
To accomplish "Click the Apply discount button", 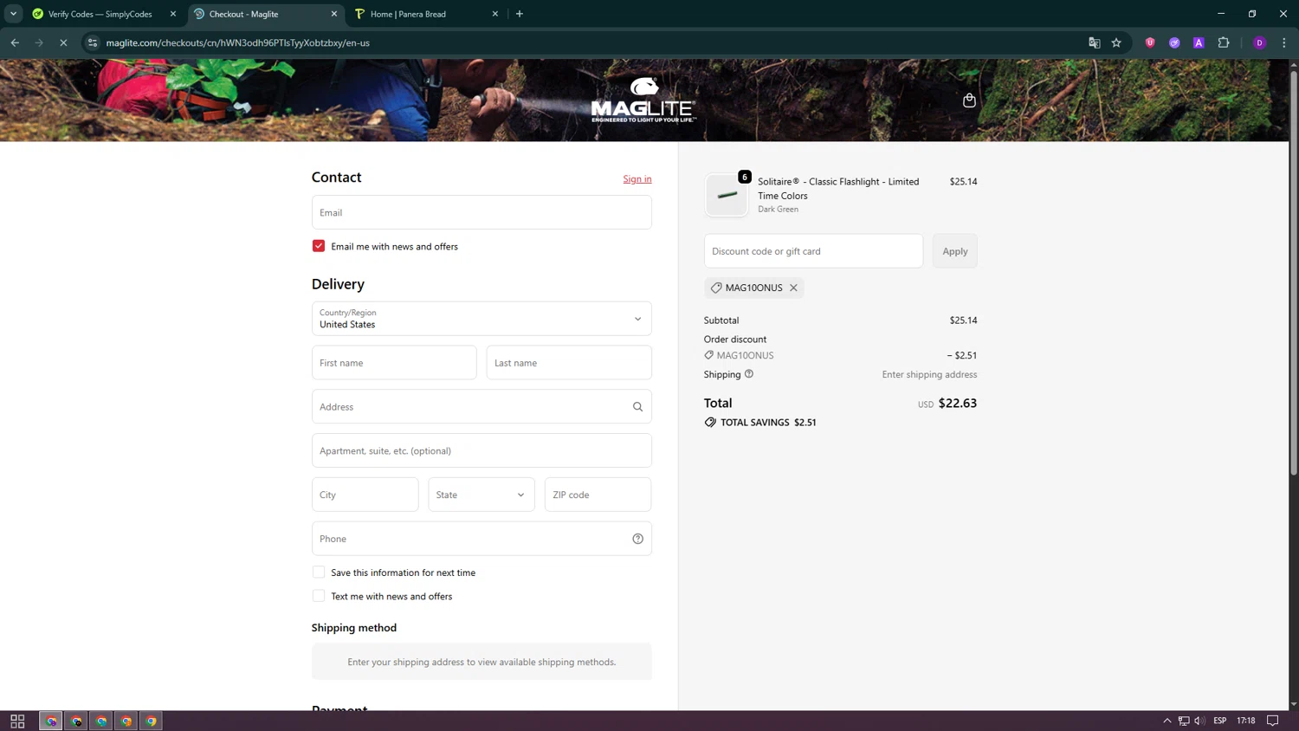I will (x=955, y=251).
